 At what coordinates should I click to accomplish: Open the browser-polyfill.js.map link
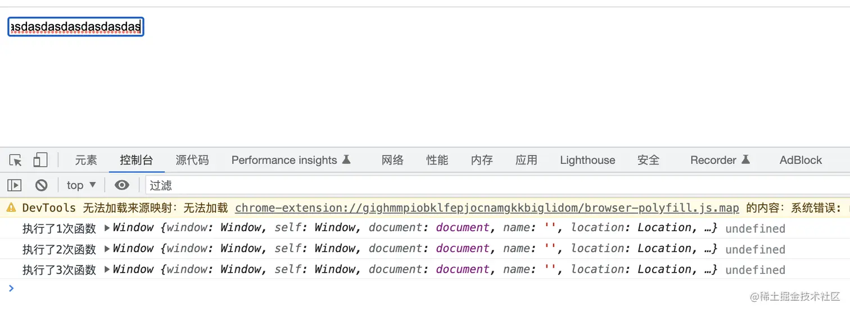point(487,208)
